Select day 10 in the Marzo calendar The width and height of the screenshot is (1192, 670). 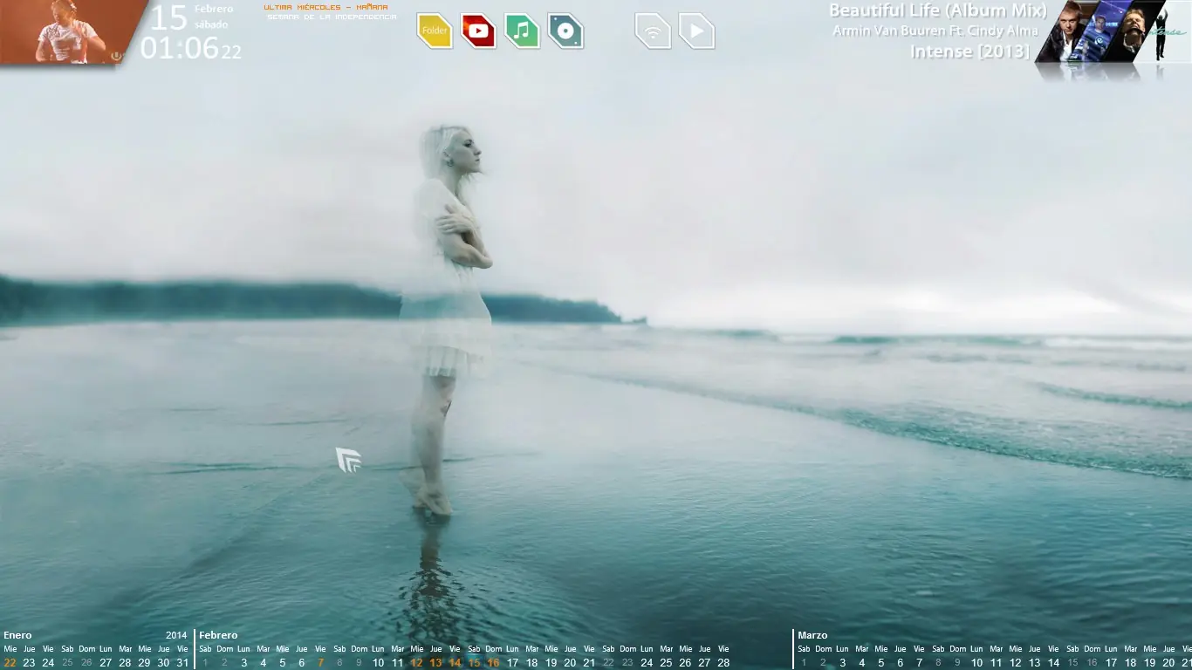[x=976, y=663]
